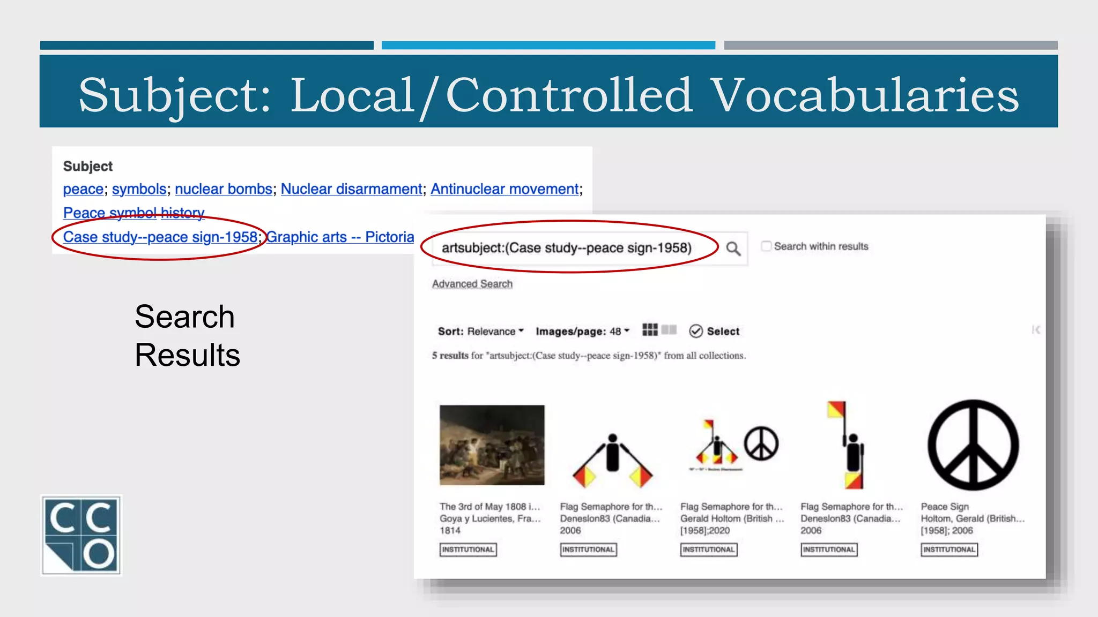Open the Sort Relevance dropdown

point(480,331)
